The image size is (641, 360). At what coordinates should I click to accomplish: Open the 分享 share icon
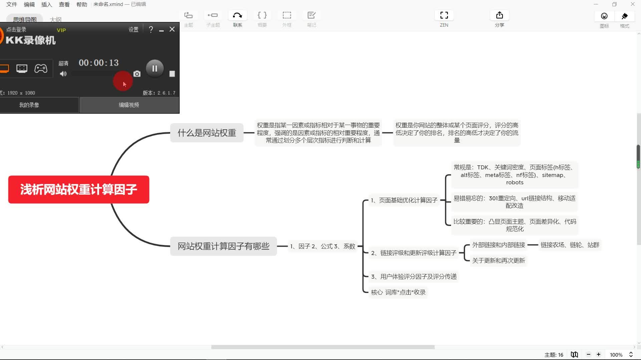pyautogui.click(x=499, y=16)
